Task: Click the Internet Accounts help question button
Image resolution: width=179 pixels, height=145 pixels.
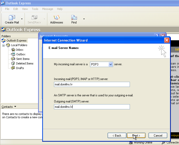Action: [x=157, y=35]
